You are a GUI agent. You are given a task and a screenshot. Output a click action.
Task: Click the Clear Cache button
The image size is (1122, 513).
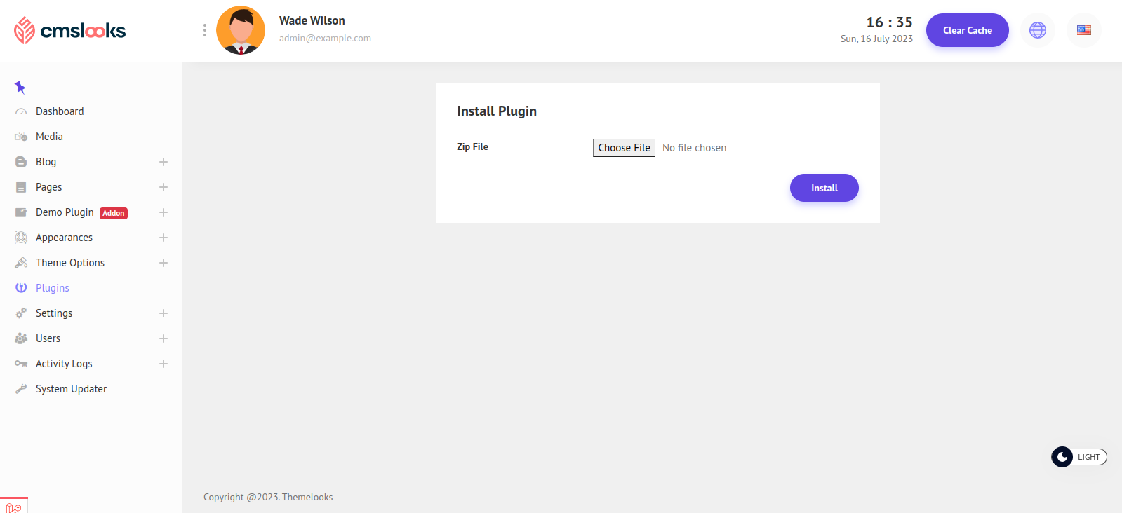click(x=967, y=30)
